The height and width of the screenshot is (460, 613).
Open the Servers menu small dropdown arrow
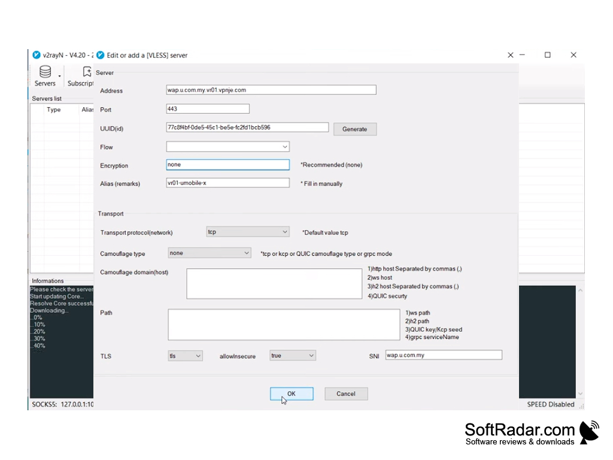(x=59, y=76)
